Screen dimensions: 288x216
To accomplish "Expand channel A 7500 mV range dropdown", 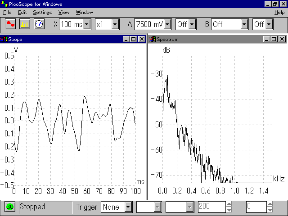I will click(167, 24).
